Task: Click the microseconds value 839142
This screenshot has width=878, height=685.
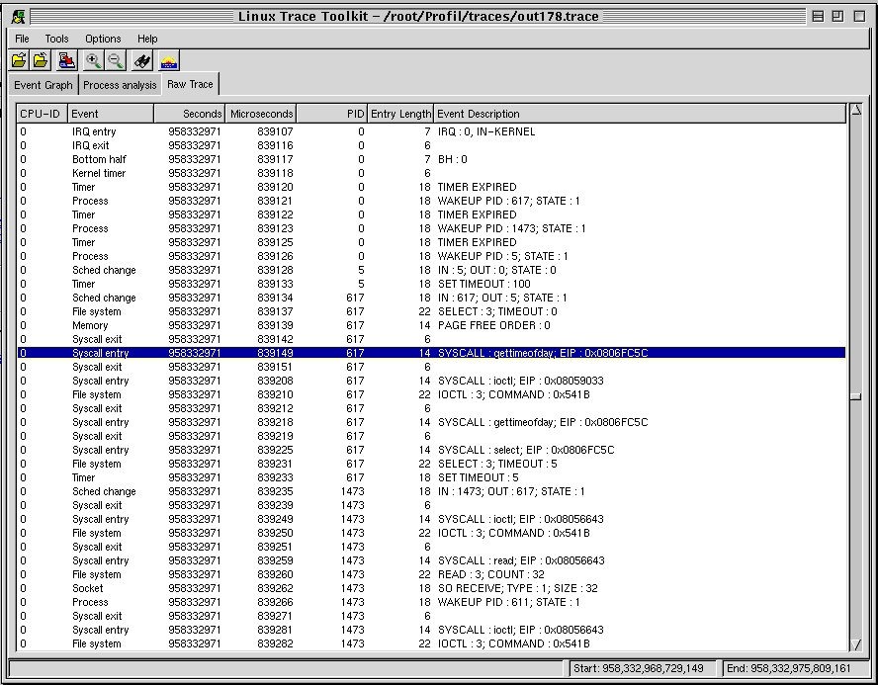Action: coord(275,339)
